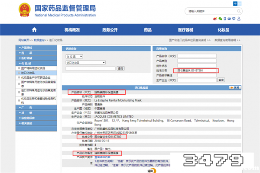Open the WeChat social icon
The image size is (260, 173).
click(220, 19)
